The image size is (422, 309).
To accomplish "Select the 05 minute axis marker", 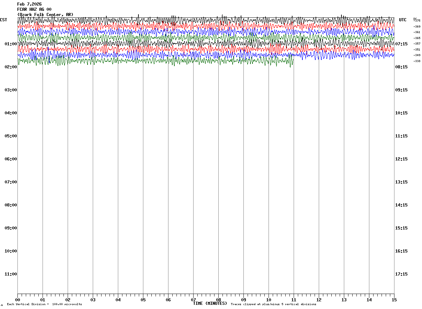I will (143, 300).
